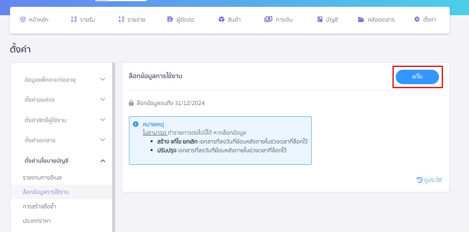
Task: Click the รายจ่าย expense icon
Action: coord(121,20)
